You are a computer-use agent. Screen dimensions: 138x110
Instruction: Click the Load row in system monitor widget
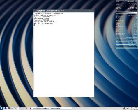pos(127,15)
